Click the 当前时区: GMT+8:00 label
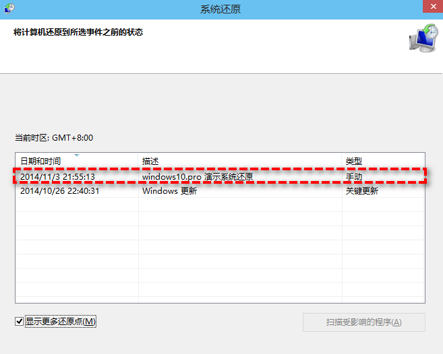The height and width of the screenshot is (354, 443). click(x=54, y=138)
